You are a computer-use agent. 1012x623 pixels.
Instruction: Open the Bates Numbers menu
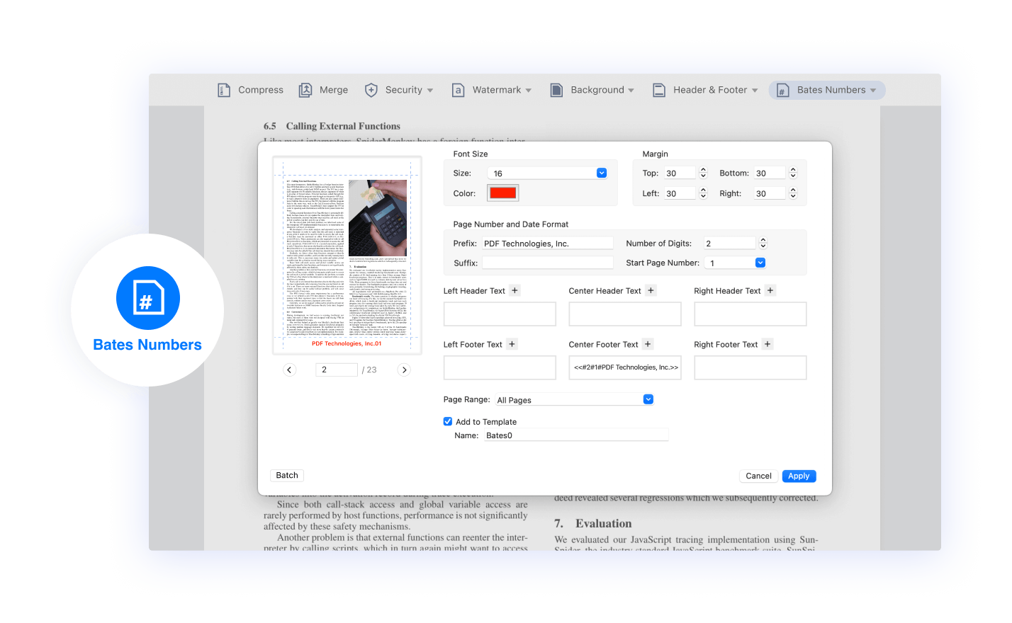827,90
